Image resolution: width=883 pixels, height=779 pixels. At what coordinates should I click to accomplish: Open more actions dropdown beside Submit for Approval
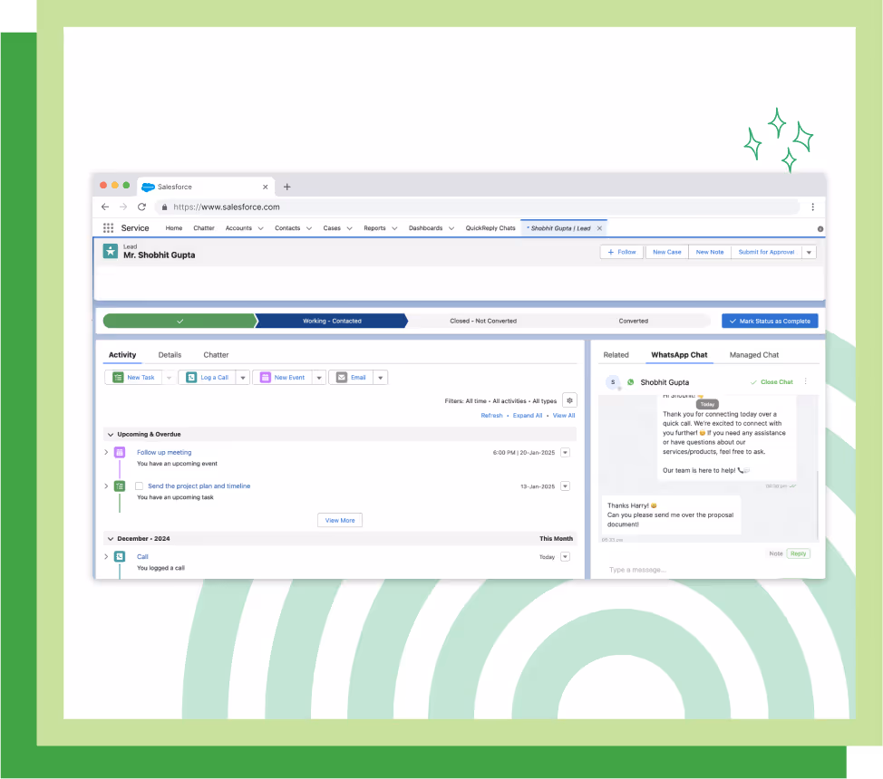(x=809, y=252)
